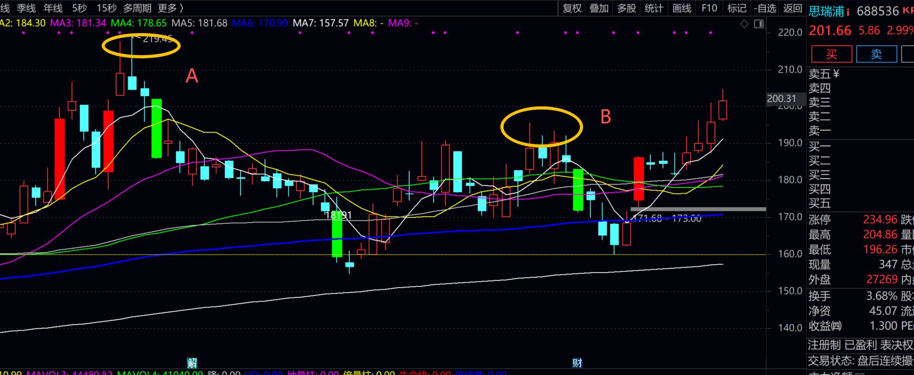Click the info icon beside 思瑞浦
The height and width of the screenshot is (375, 914).
848,12
